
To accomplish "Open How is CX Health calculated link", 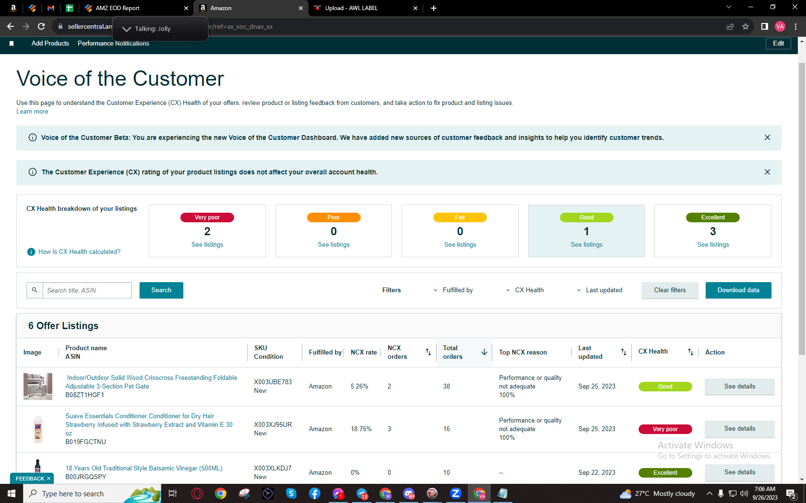I will [79, 252].
